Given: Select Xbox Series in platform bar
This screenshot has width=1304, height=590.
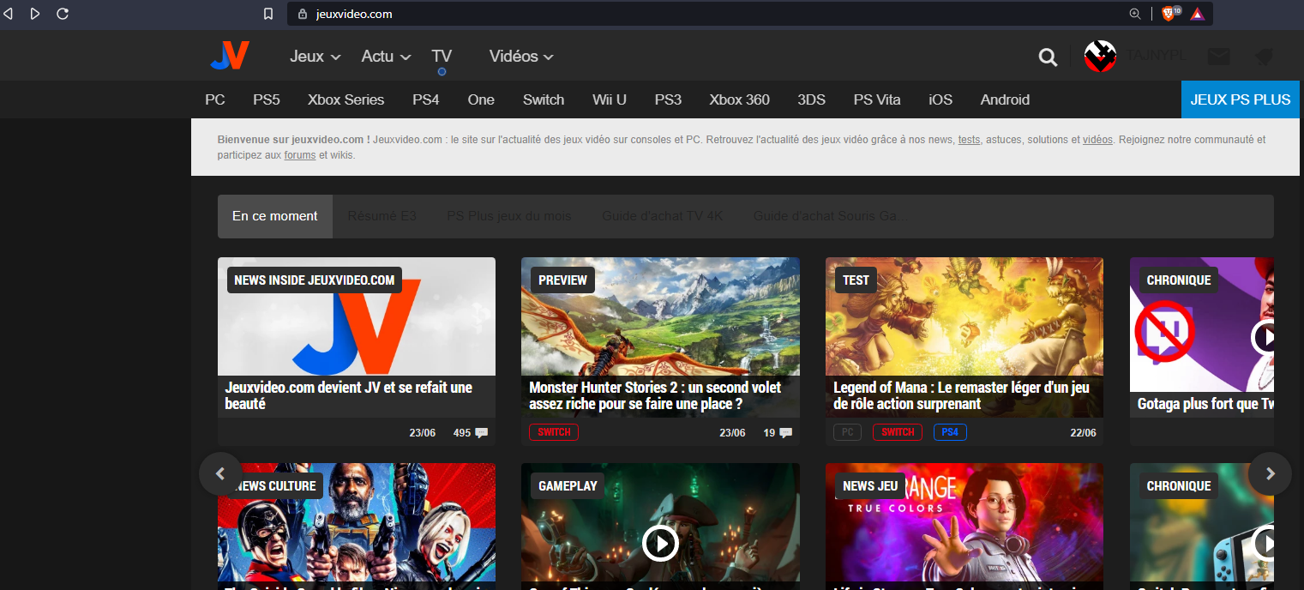Looking at the screenshot, I should pyautogui.click(x=346, y=99).
